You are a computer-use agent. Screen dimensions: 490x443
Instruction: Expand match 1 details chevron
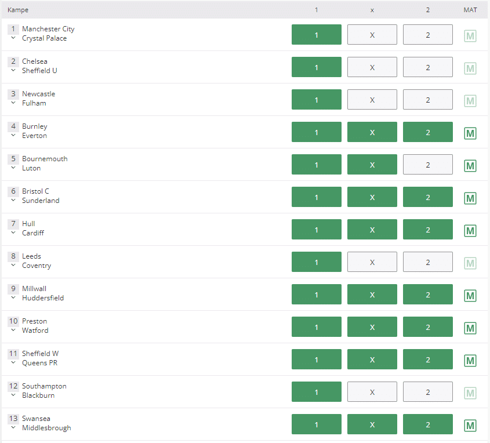pyautogui.click(x=13, y=38)
